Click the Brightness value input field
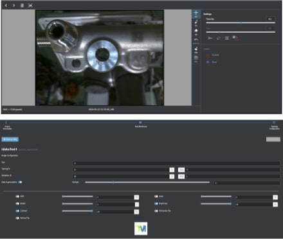Viewport: 283px width, 239px height. pos(254,204)
